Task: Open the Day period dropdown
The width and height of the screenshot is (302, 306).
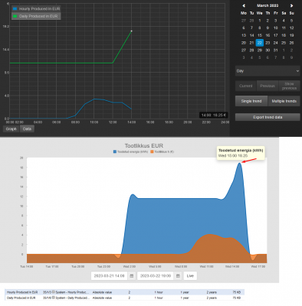Action: coord(268,71)
